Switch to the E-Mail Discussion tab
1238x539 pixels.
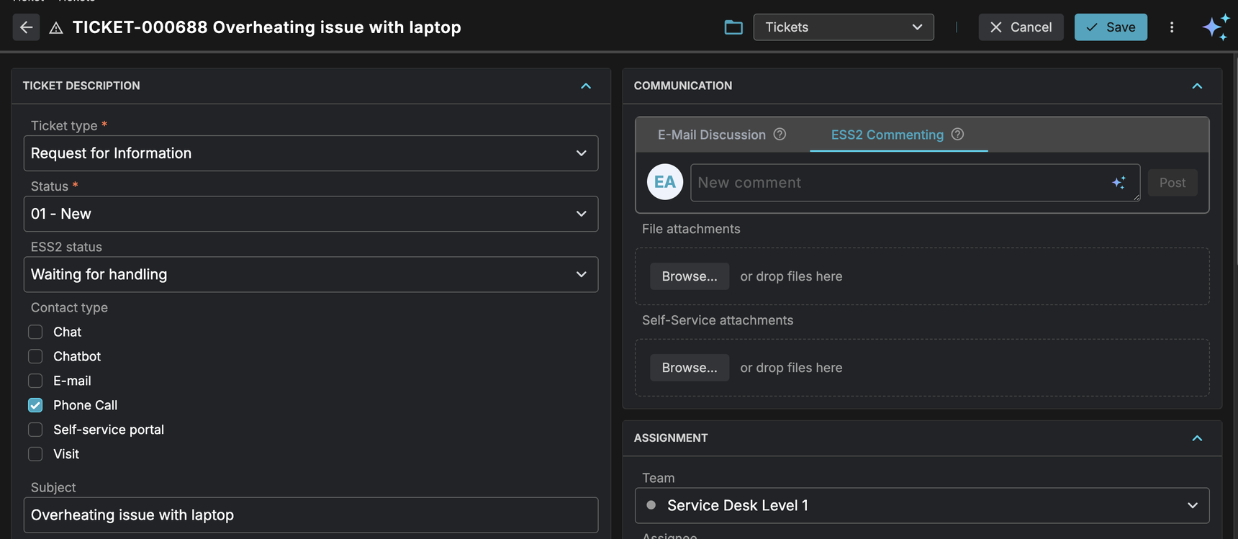pos(711,135)
